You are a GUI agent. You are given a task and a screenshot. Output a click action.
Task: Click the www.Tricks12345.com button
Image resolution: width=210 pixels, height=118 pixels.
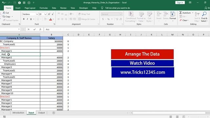143,72
